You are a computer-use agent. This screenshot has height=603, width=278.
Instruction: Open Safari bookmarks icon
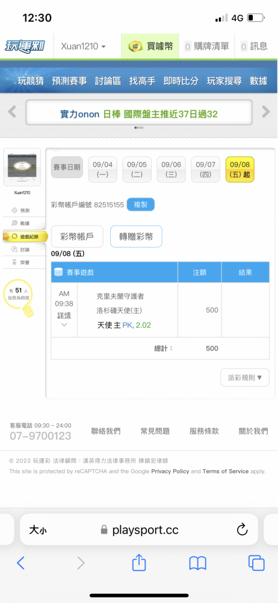198,563
